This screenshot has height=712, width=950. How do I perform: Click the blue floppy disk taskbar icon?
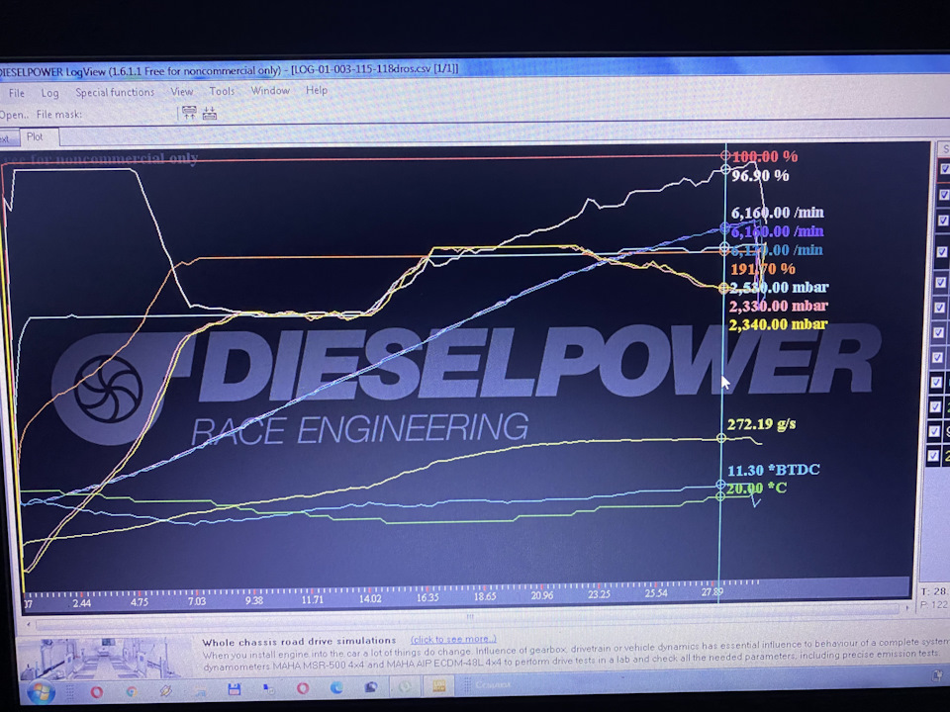[234, 689]
